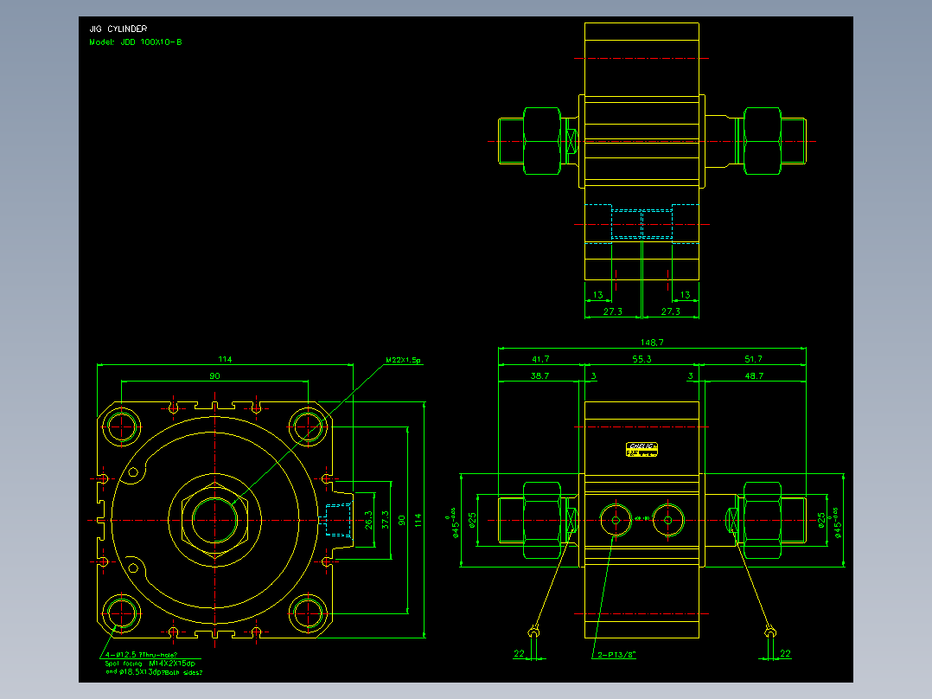Select the 2-PT3/8" port annotation

coord(616,654)
